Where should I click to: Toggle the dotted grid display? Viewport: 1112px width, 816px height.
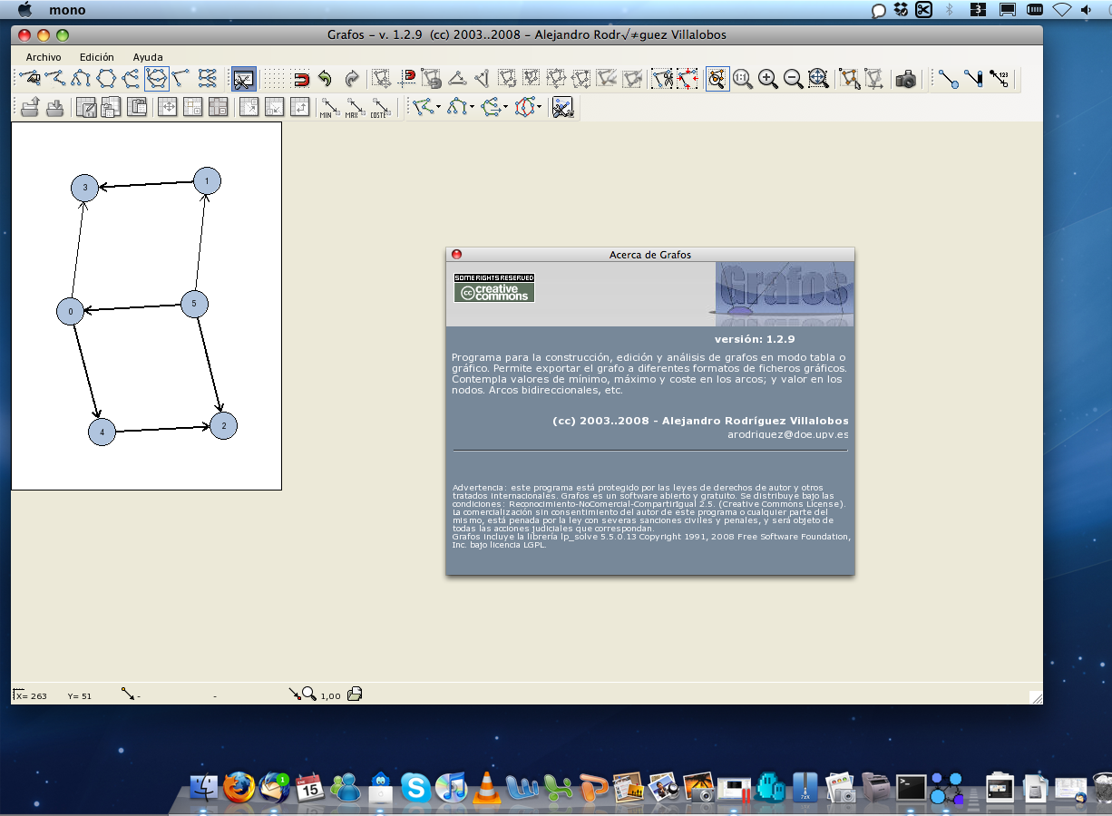click(274, 80)
